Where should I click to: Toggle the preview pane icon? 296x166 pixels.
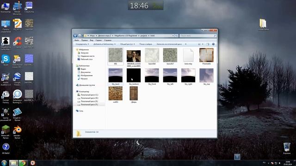pyautogui.click(x=208, y=44)
